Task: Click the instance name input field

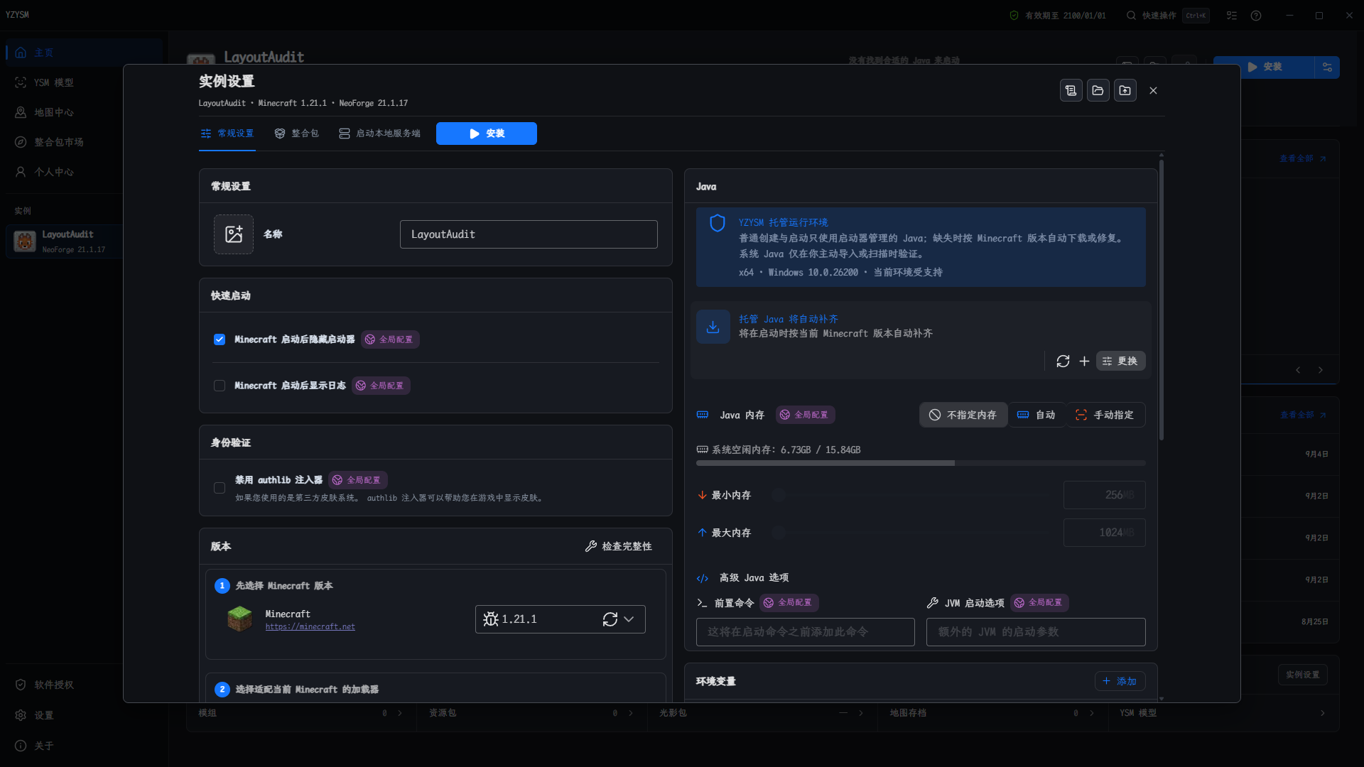Action: pyautogui.click(x=529, y=234)
